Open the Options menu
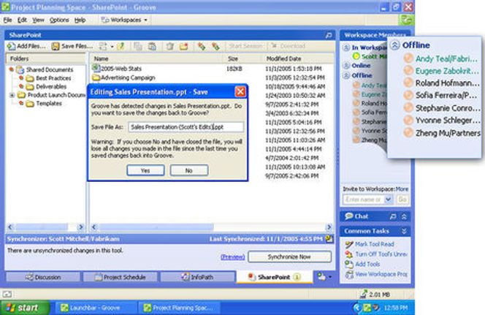 pyautogui.click(x=59, y=20)
